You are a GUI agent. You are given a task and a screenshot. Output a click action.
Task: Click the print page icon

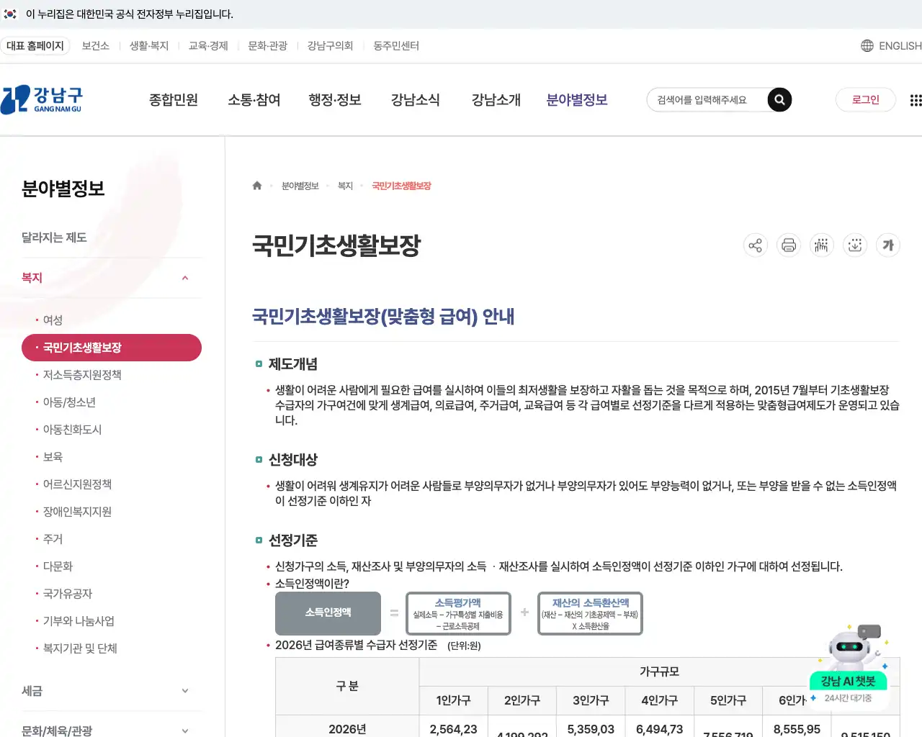(x=789, y=245)
